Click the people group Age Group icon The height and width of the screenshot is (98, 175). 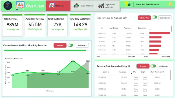click(101, 6)
